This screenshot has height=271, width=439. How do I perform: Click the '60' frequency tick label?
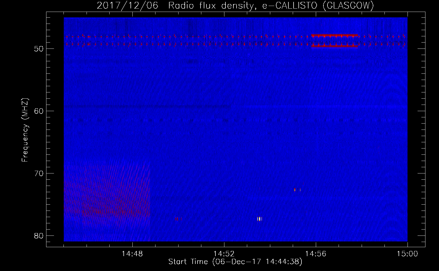pyautogui.click(x=39, y=111)
